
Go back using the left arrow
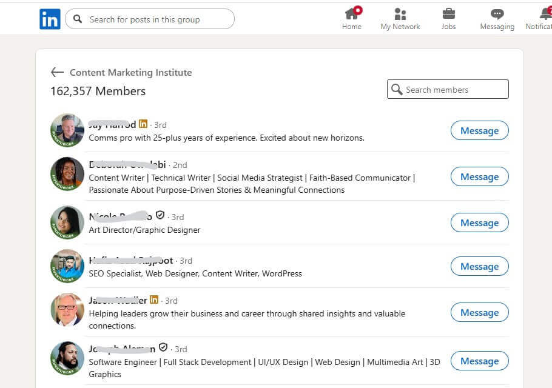click(57, 72)
